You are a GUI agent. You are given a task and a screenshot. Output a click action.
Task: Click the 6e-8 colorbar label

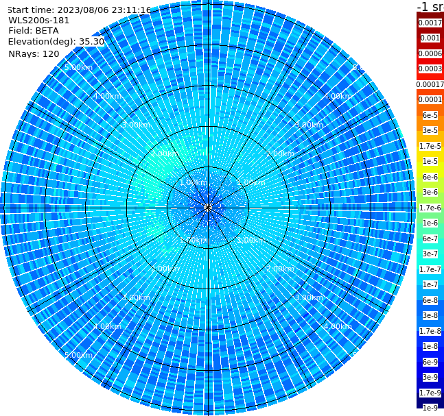[430, 300]
